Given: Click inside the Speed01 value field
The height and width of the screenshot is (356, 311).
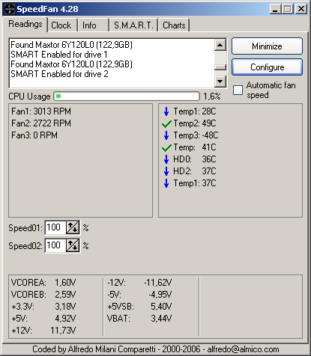Looking at the screenshot, I should point(55,227).
